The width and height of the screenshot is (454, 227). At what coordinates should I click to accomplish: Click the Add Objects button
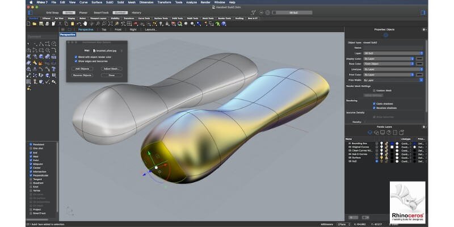coord(82,69)
